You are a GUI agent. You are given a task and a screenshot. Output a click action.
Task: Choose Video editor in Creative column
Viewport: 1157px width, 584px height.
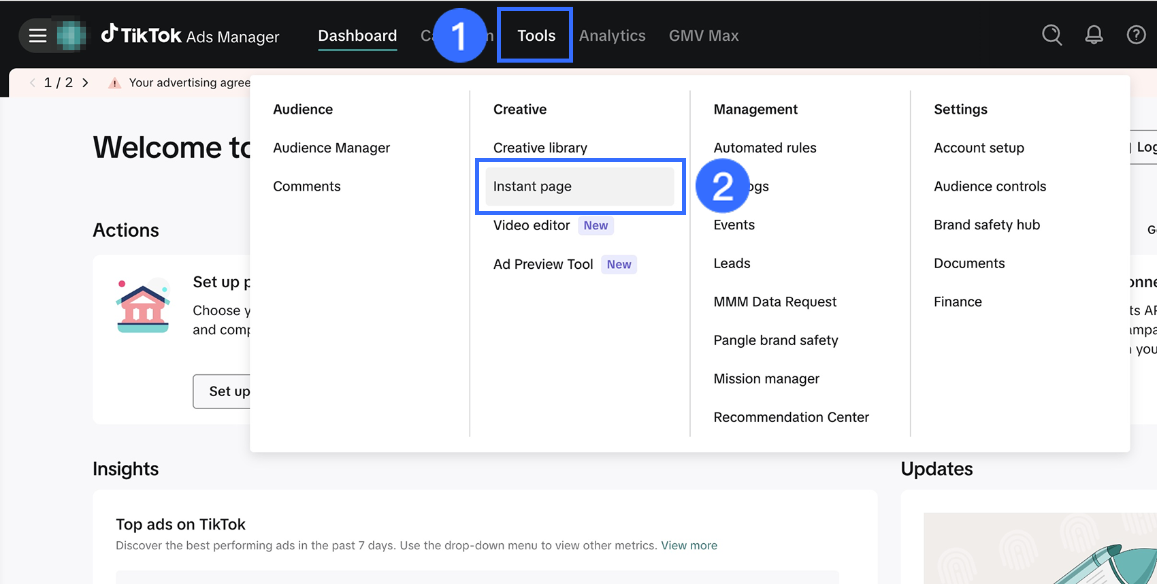click(532, 225)
